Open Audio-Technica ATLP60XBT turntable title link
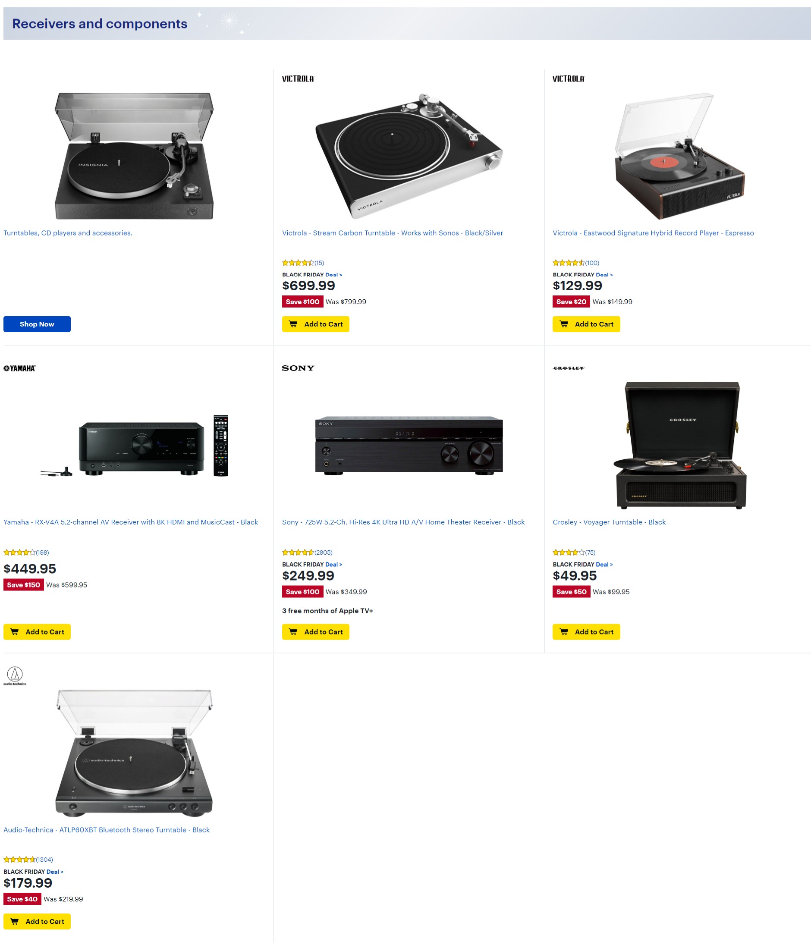Screen dimensions: 811x945 (106, 829)
